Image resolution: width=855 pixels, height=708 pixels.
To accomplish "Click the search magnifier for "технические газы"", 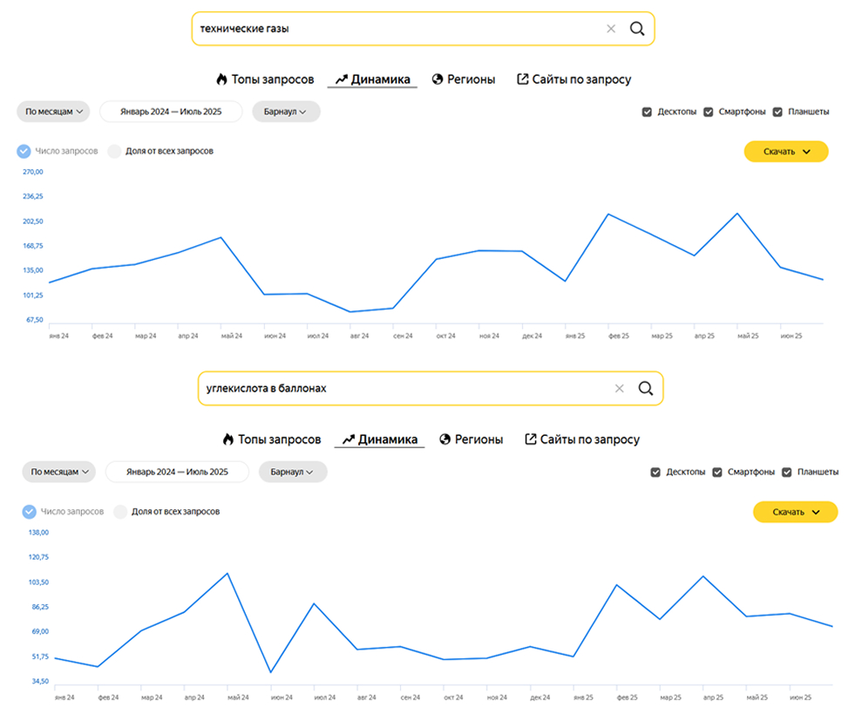I will point(637,29).
